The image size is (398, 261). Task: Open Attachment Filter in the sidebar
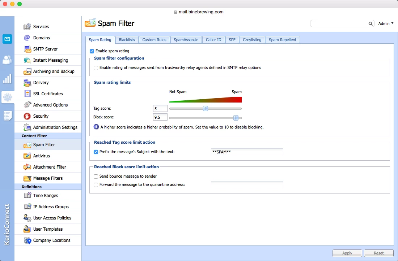tap(50, 167)
